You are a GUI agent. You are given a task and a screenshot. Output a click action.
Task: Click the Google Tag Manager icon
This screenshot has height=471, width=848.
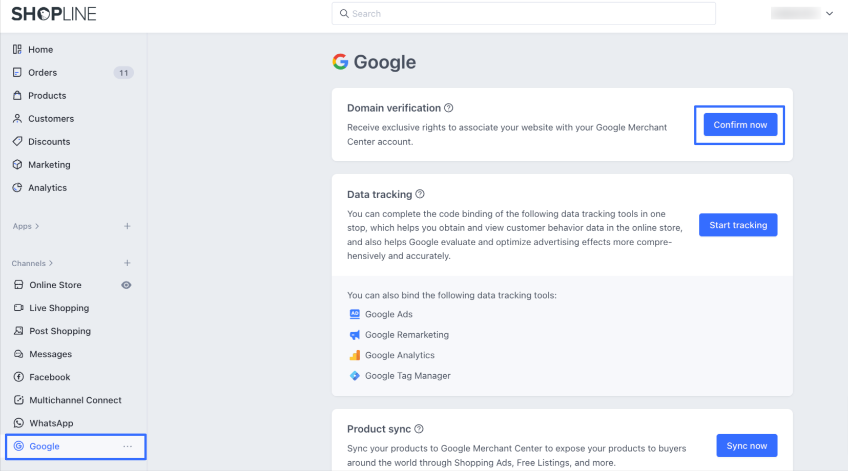[x=355, y=376]
